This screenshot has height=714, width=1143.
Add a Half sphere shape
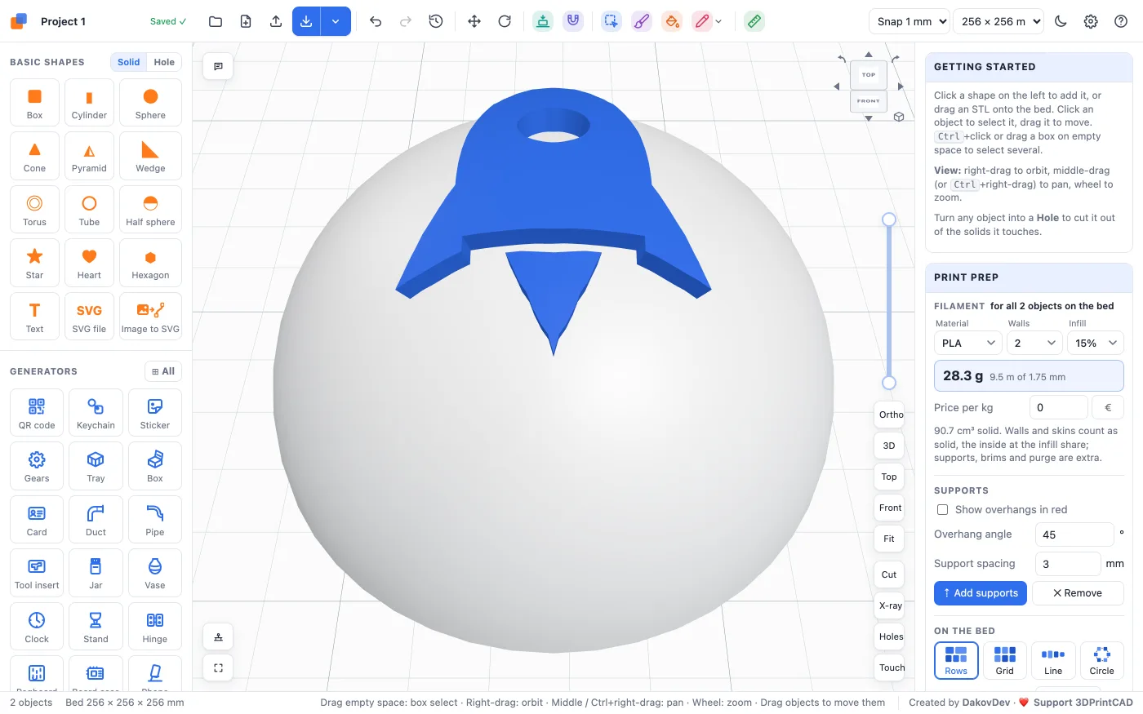pyautogui.click(x=150, y=209)
